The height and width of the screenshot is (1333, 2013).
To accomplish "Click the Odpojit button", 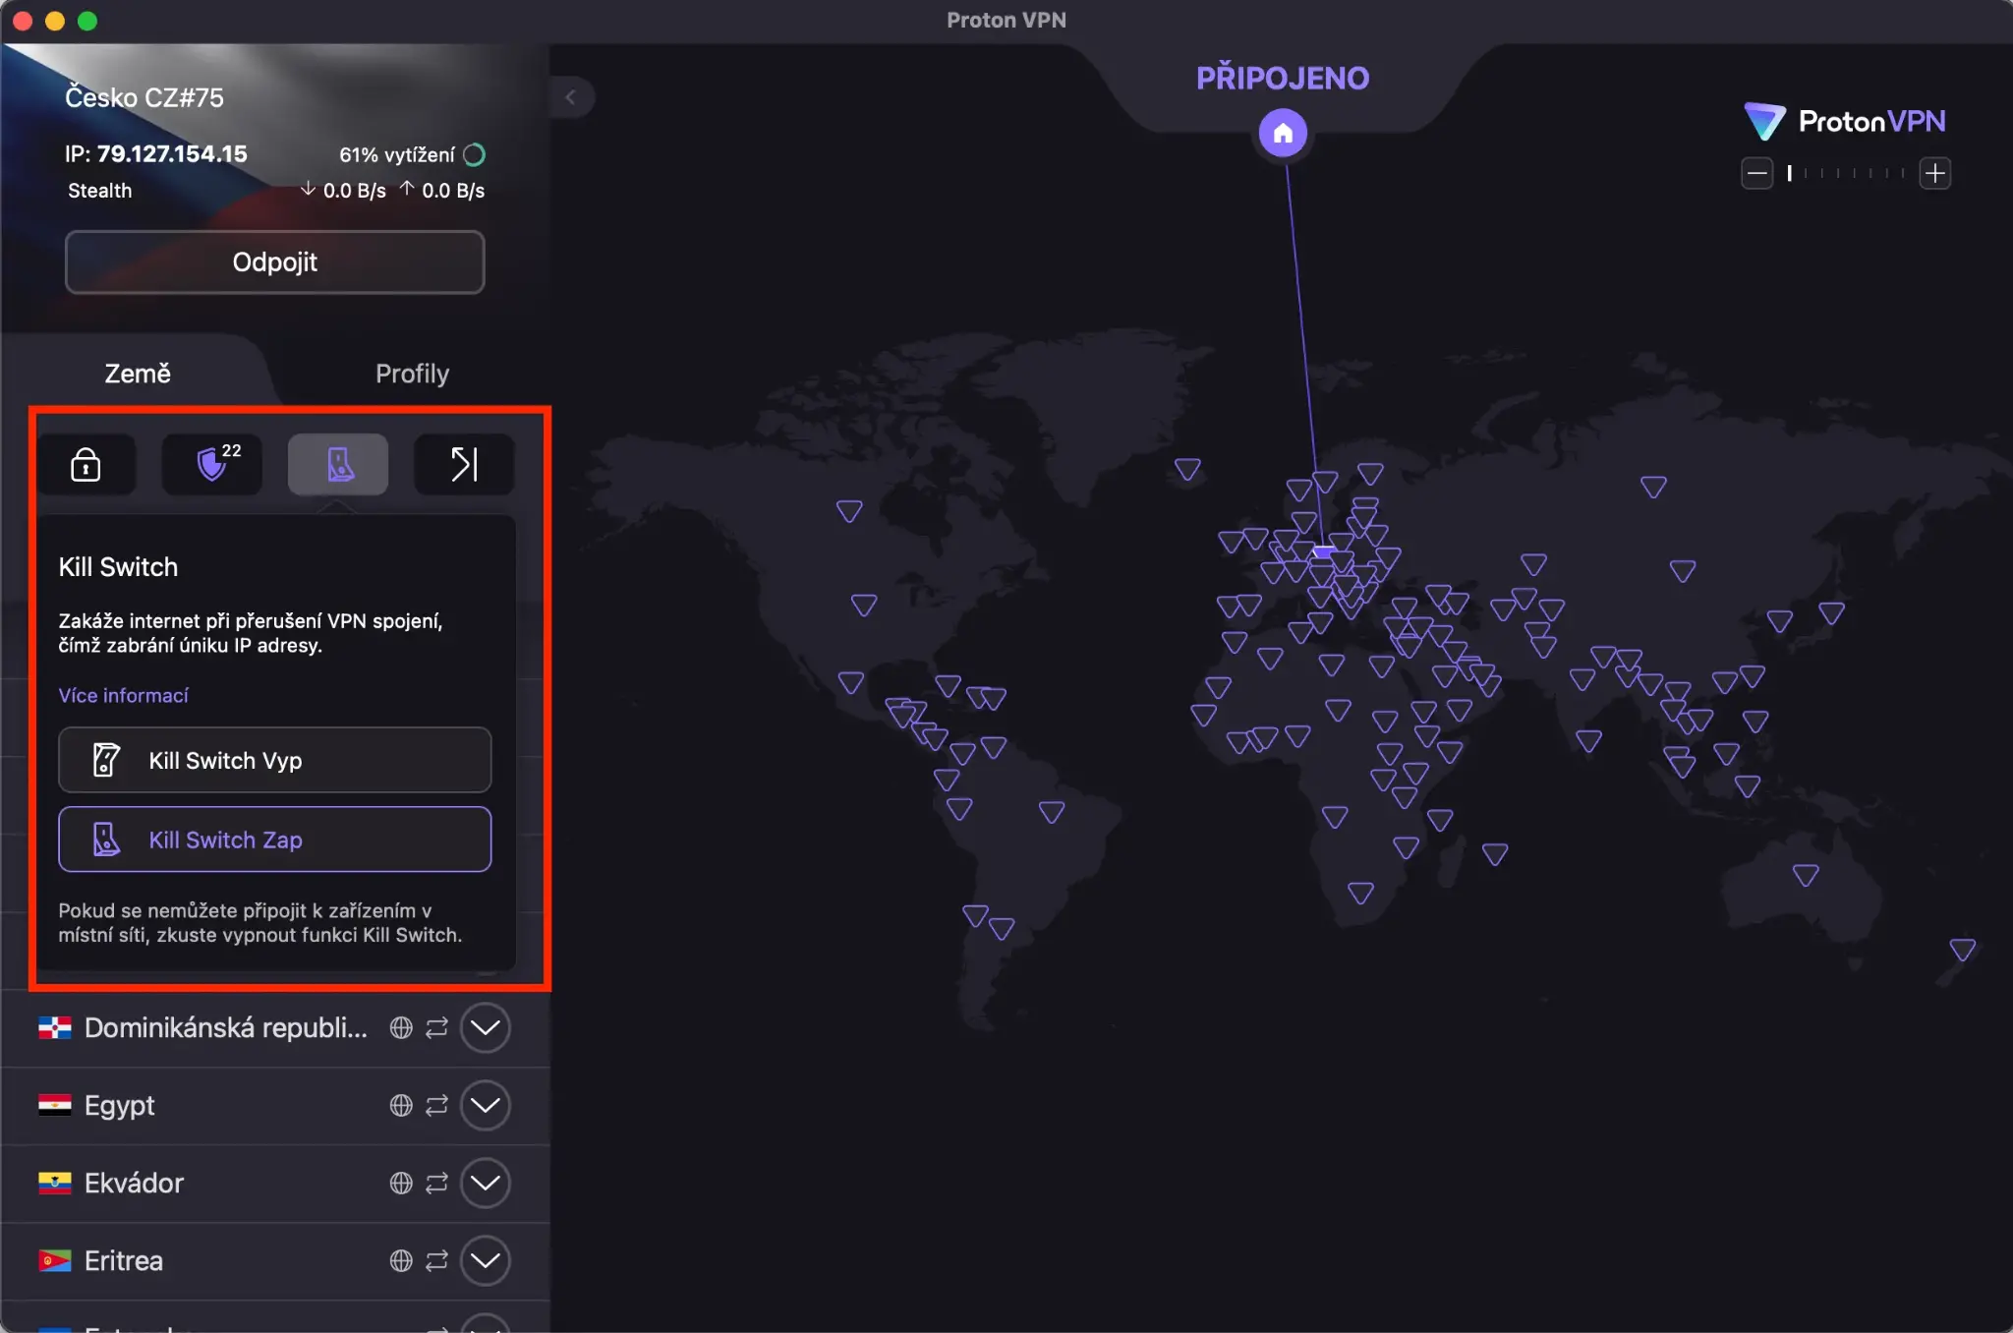I will (274, 262).
